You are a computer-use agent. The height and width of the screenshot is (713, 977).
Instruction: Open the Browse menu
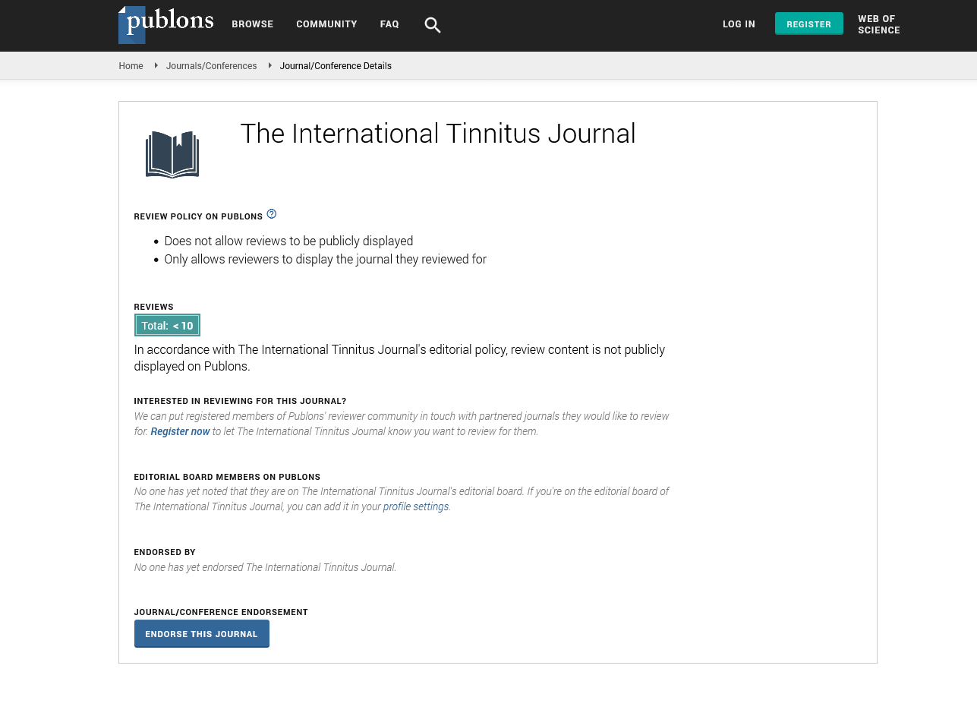(252, 24)
